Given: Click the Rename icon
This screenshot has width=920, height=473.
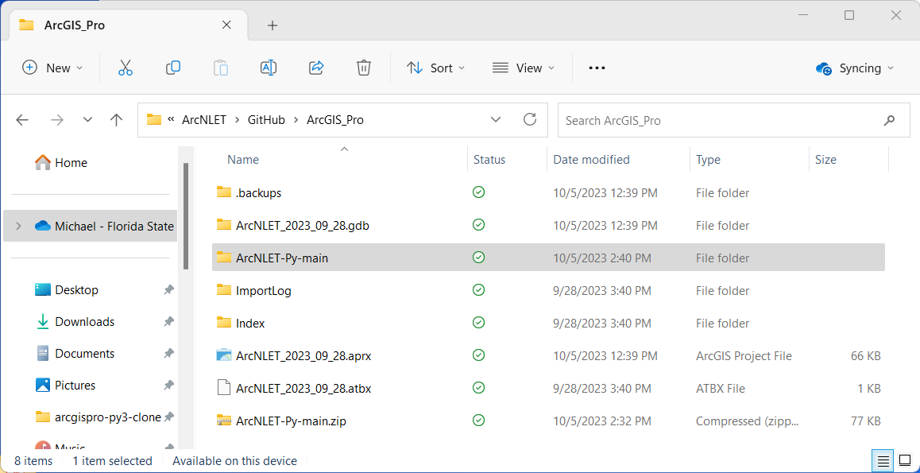Looking at the screenshot, I should (269, 68).
